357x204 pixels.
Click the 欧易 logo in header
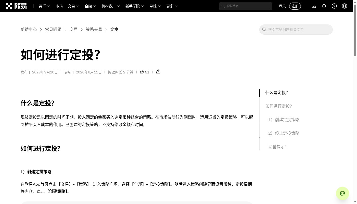click(x=16, y=6)
